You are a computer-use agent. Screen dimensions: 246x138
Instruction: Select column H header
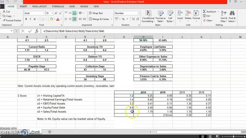pyautogui.click(x=143, y=37)
